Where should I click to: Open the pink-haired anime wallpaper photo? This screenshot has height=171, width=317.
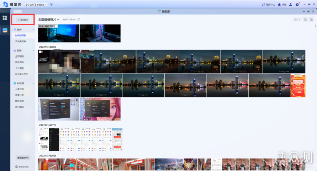pos(100,109)
